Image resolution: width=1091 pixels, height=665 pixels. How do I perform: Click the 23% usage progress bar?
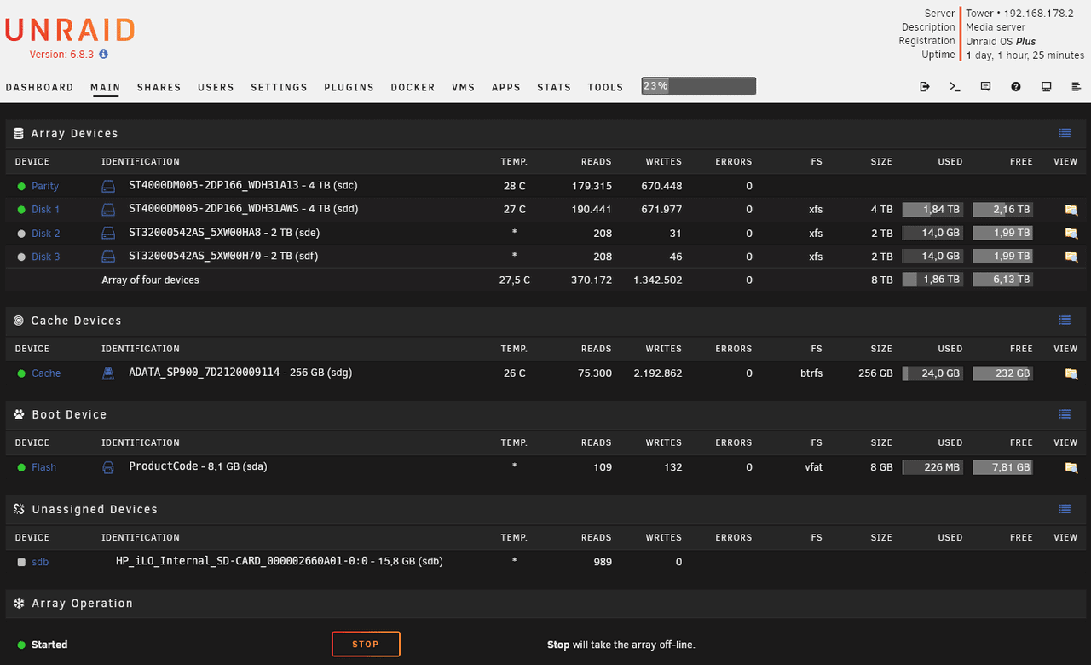pos(698,86)
